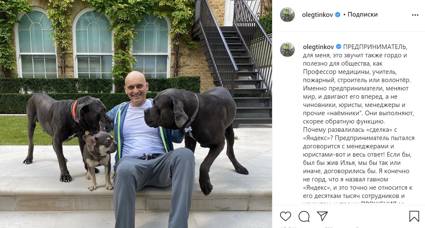This screenshot has width=425, height=228.
Task: Click the bone-shaped tag on dog's collar
Action: point(188,129)
